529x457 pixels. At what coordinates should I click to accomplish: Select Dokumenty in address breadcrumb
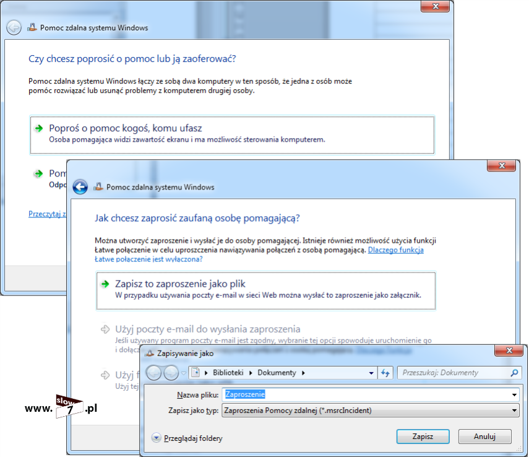(x=277, y=373)
